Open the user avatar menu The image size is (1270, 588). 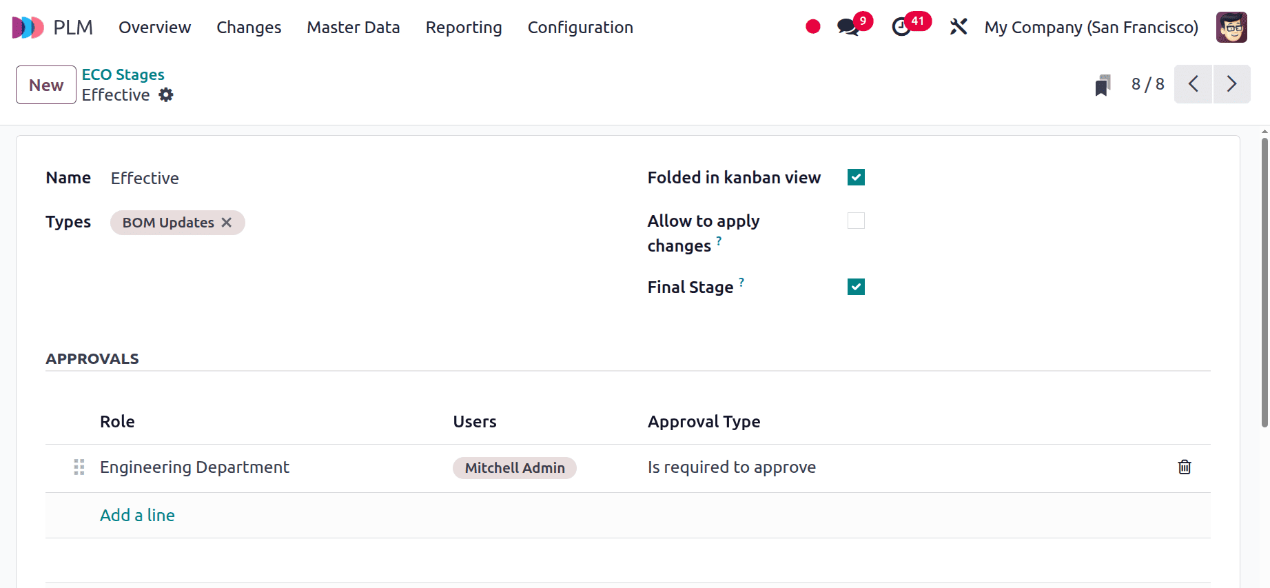pos(1231,28)
